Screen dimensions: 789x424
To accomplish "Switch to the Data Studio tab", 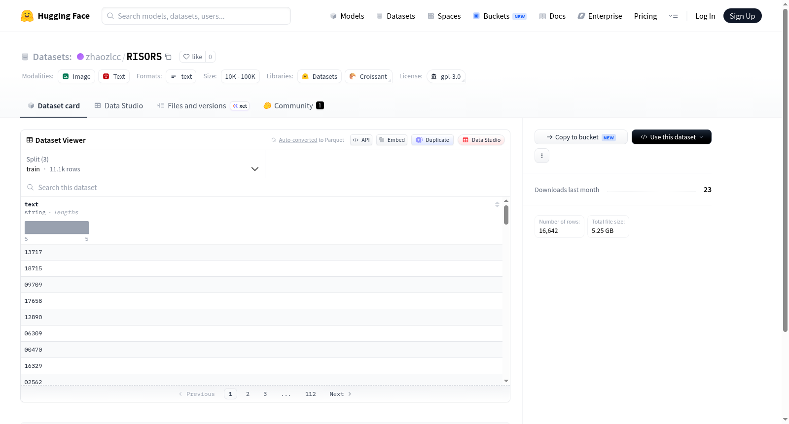I will (x=119, y=105).
